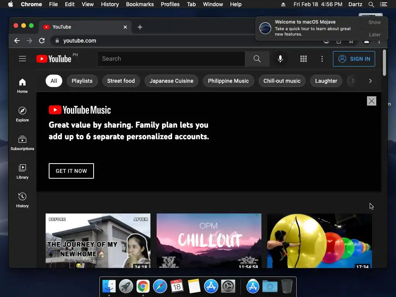The height and width of the screenshot is (297, 396).
Task: Click Later on the Mojave notification
Action: click(374, 34)
